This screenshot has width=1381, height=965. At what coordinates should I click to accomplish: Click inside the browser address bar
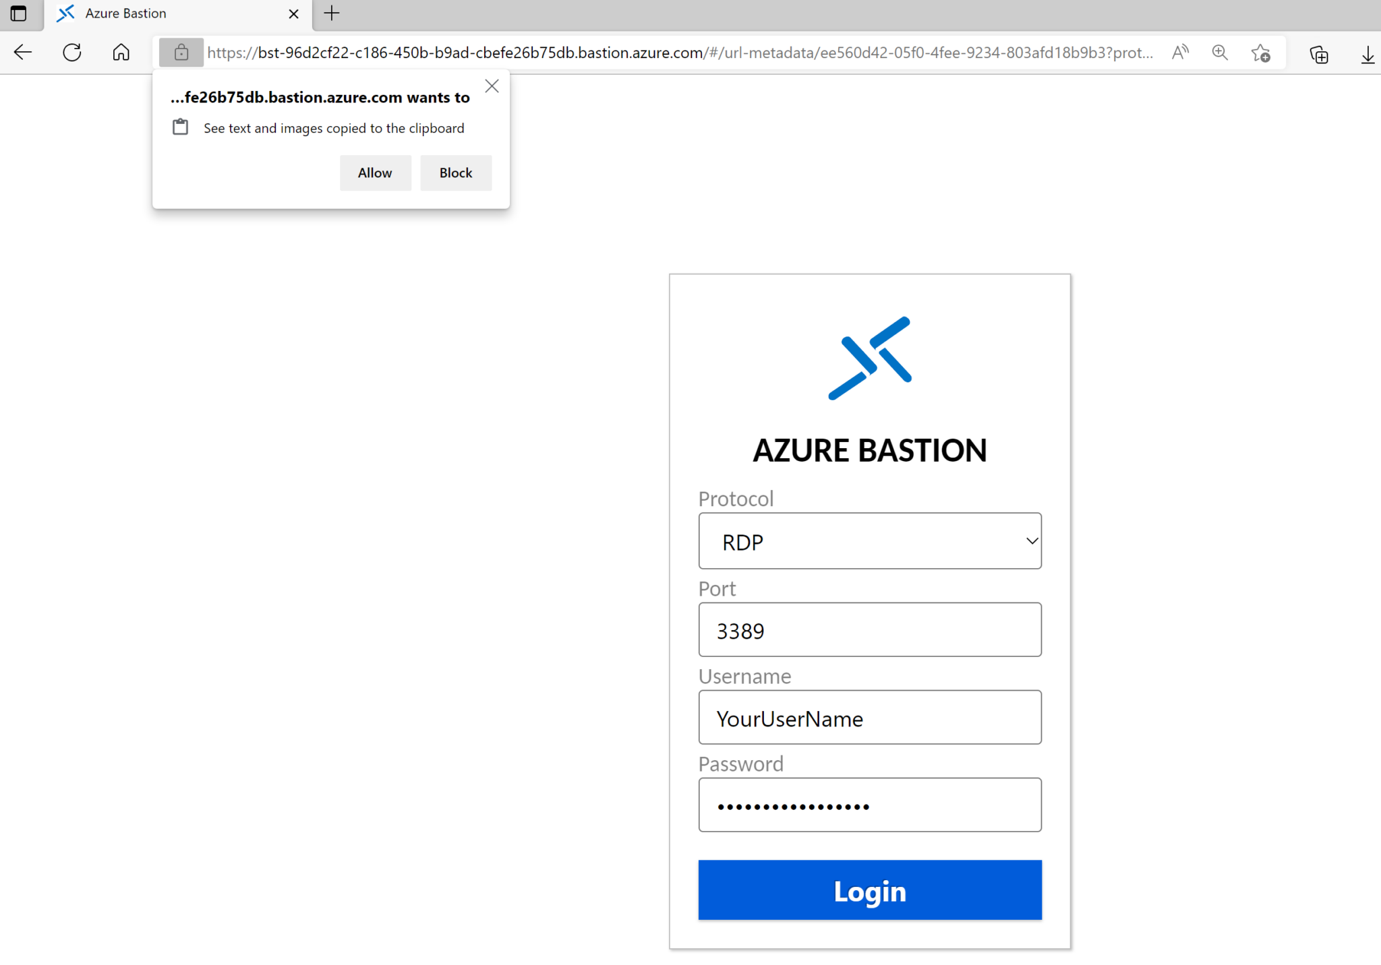[x=674, y=52]
